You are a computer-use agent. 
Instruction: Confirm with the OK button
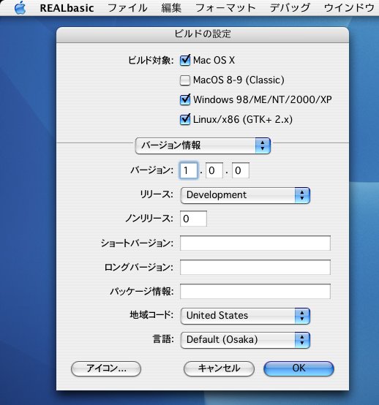[x=299, y=368]
